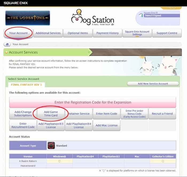Select the FINAL FANTASY XIV 1 service tab
The width and height of the screenshot is (187, 177).
[26, 84]
